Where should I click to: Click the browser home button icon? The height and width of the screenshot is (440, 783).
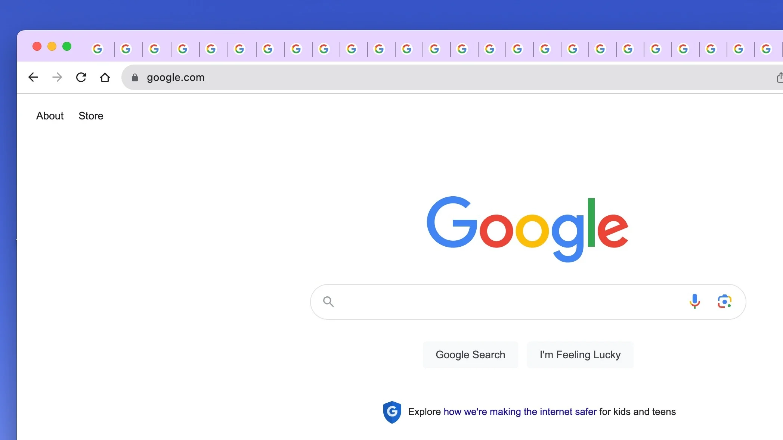pos(105,77)
